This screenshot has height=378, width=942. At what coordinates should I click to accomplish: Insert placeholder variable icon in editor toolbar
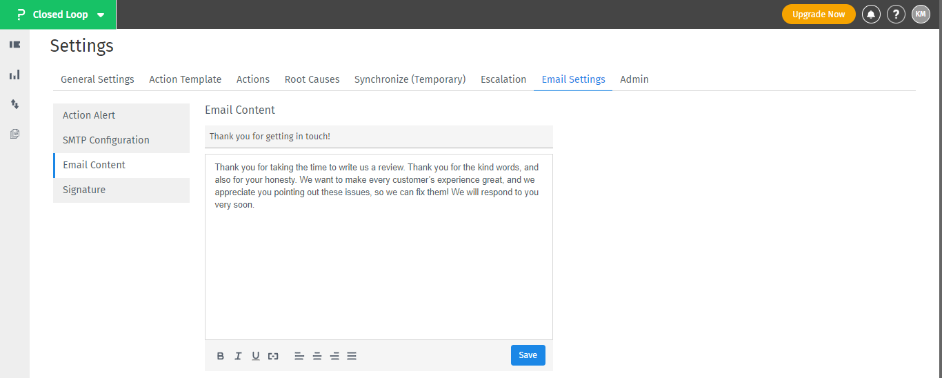(x=273, y=356)
